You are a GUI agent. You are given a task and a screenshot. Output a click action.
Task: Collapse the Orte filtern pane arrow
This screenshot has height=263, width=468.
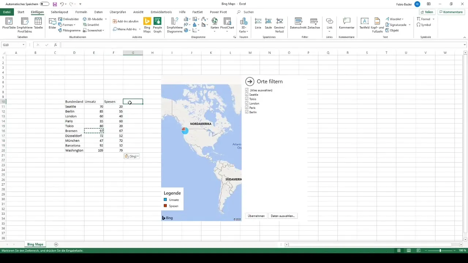250,81
